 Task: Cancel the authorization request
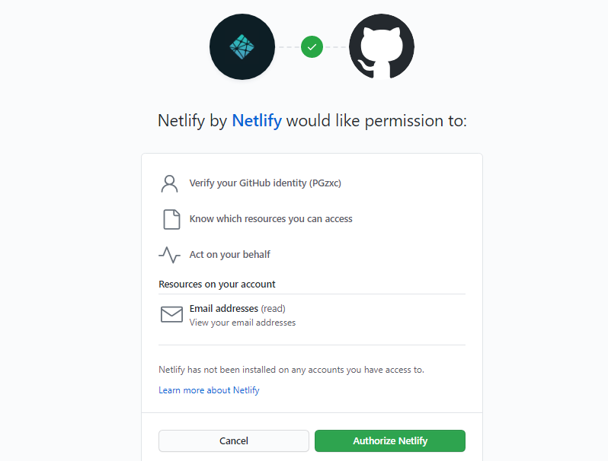click(234, 441)
